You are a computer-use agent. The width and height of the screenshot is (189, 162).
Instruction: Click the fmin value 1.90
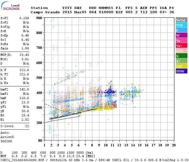(x=25, y=48)
